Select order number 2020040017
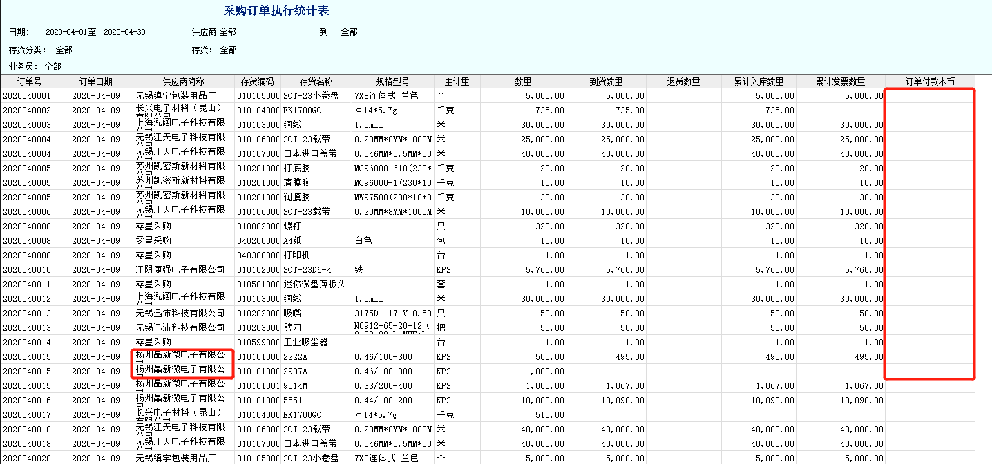 (x=27, y=415)
